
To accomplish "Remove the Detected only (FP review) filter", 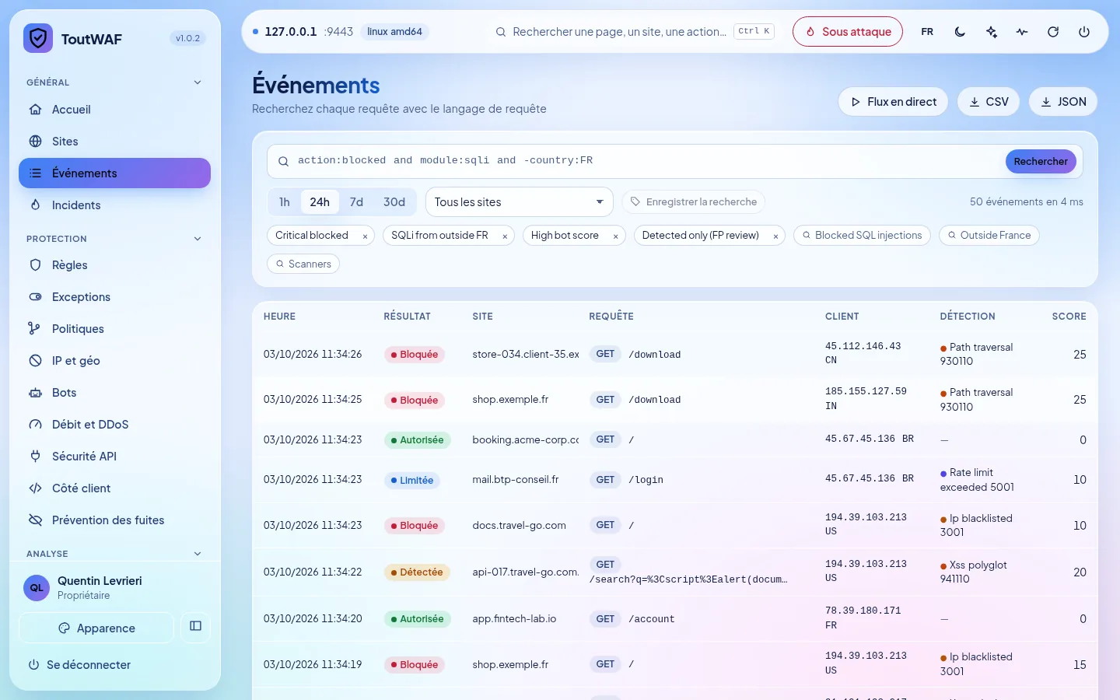I will tap(775, 236).
